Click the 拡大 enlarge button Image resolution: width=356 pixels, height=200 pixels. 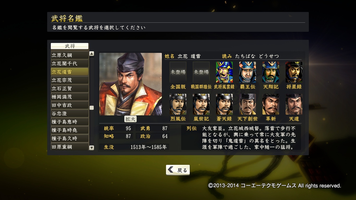tap(130, 119)
